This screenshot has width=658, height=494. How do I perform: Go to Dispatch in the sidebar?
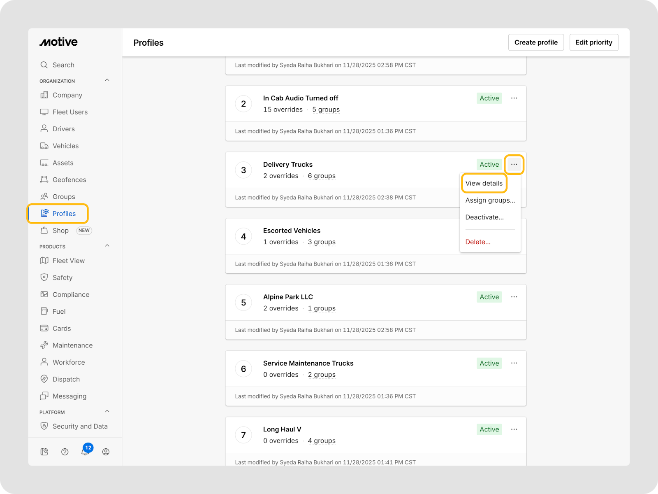coord(66,379)
